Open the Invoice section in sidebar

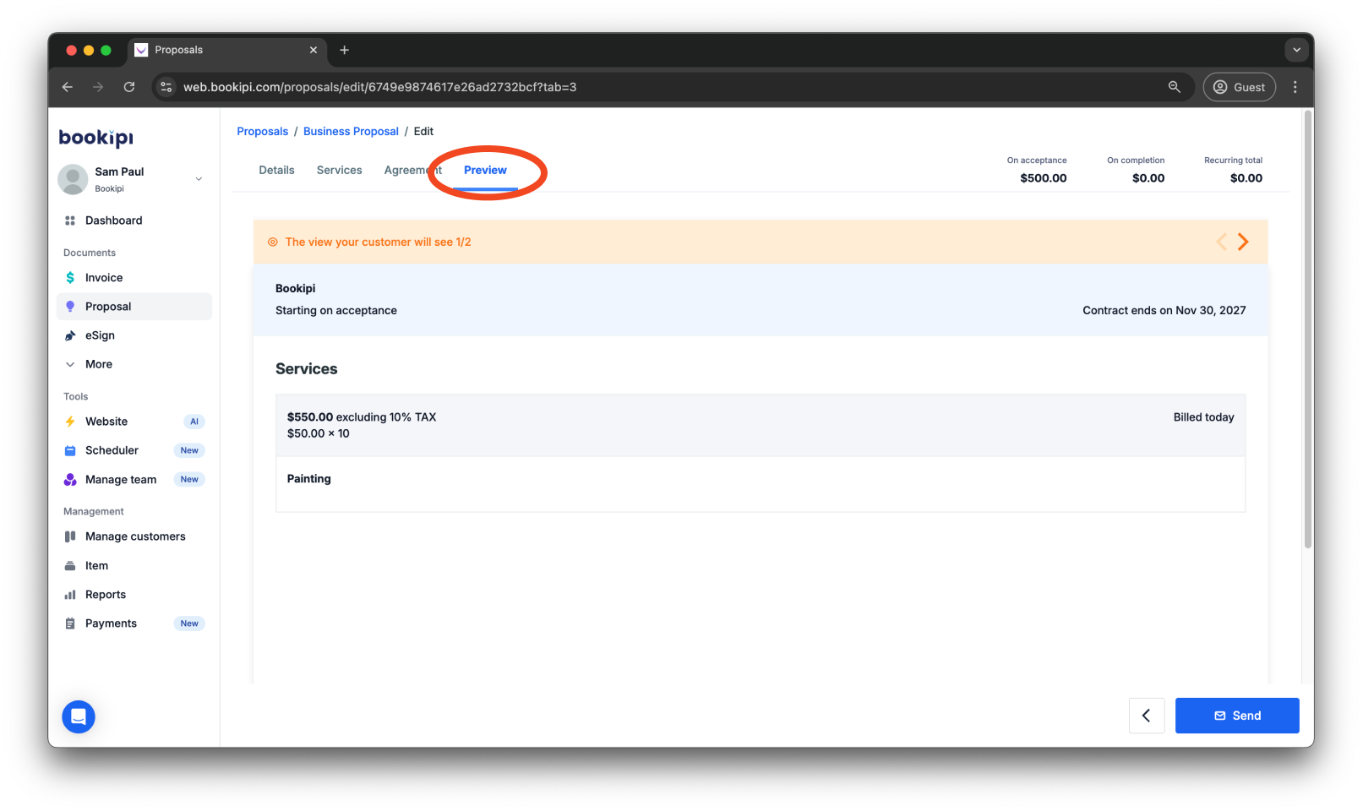103,277
